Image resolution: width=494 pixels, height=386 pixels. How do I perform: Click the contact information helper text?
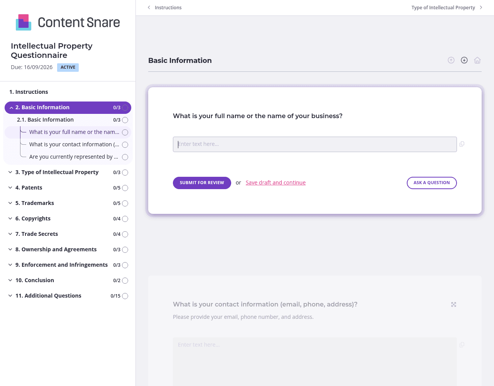pyautogui.click(x=243, y=317)
